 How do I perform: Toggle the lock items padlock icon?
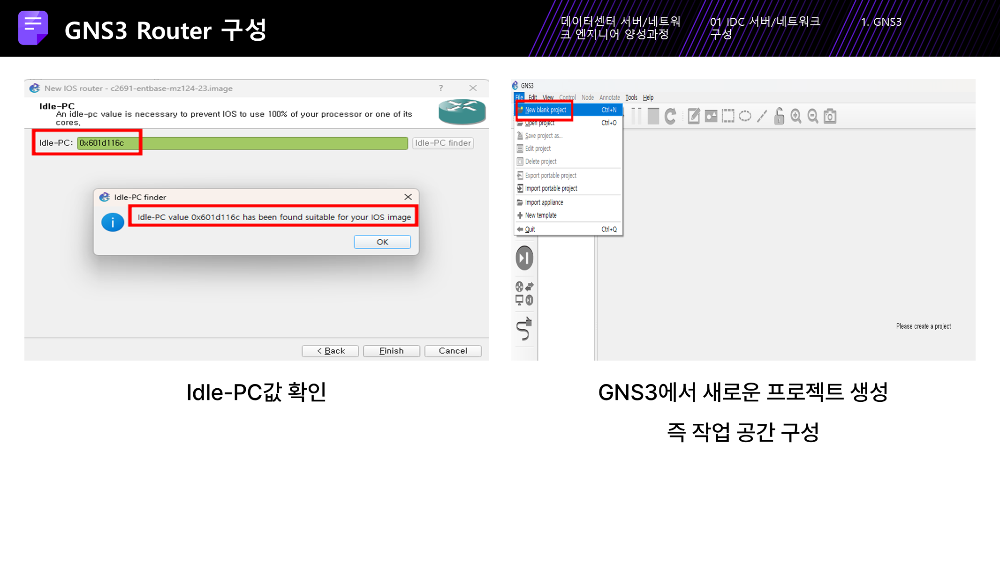pyautogui.click(x=779, y=116)
